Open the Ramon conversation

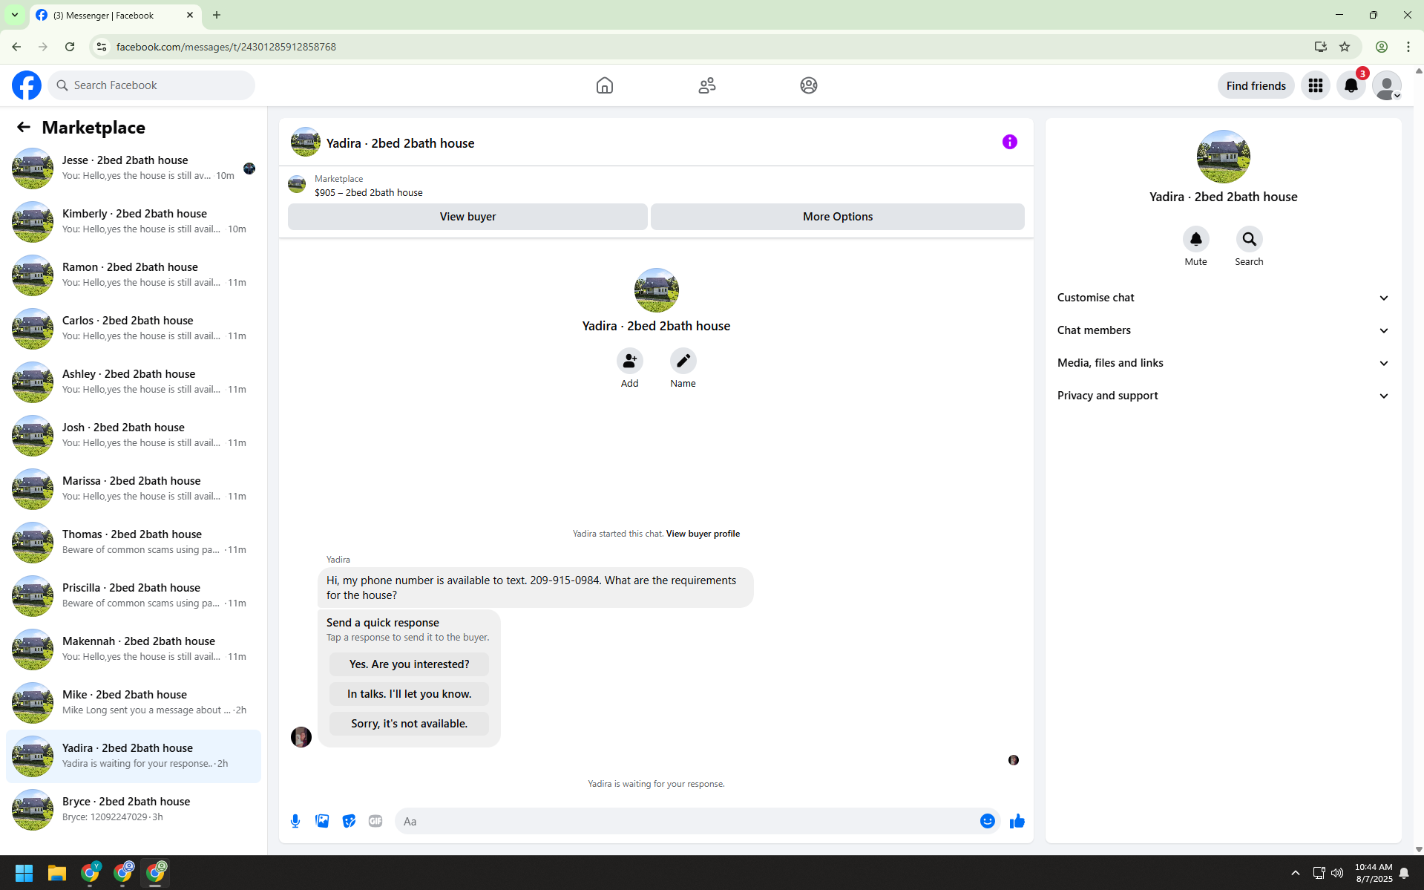(x=134, y=275)
